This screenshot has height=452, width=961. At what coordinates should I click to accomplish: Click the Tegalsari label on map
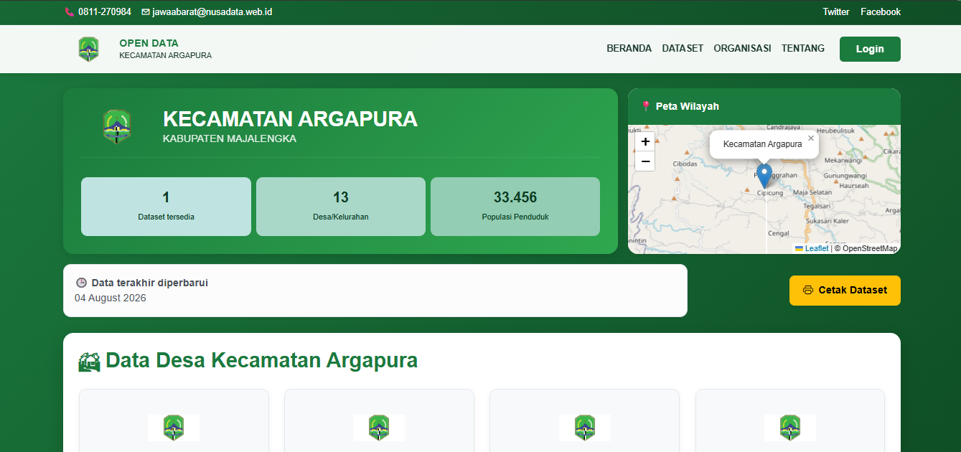pyautogui.click(x=817, y=205)
